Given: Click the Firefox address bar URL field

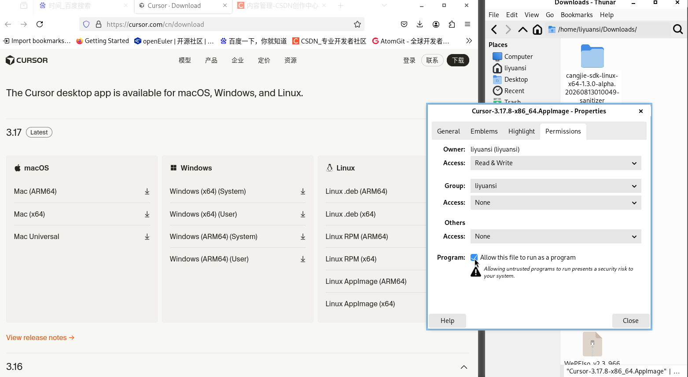Looking at the screenshot, I should tap(222, 24).
